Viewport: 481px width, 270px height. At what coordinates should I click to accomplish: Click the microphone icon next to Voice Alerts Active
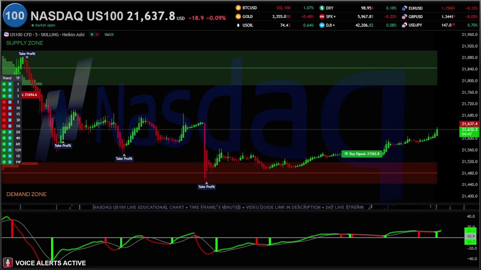point(8,263)
